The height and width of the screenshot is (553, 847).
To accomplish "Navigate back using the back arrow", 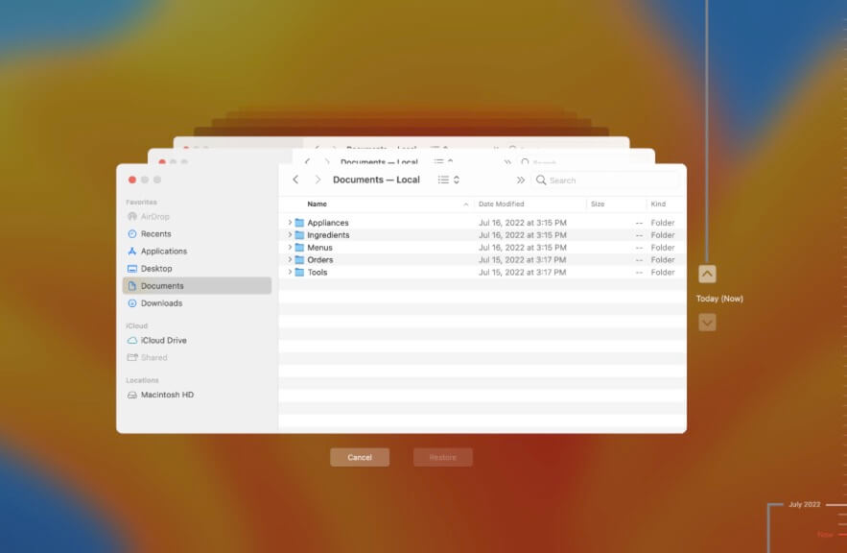I will pos(295,180).
